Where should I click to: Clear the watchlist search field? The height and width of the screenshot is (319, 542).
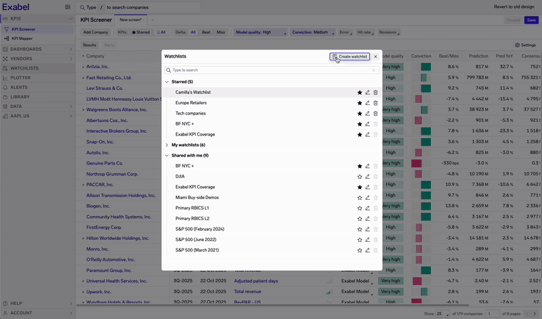[x=373, y=70]
